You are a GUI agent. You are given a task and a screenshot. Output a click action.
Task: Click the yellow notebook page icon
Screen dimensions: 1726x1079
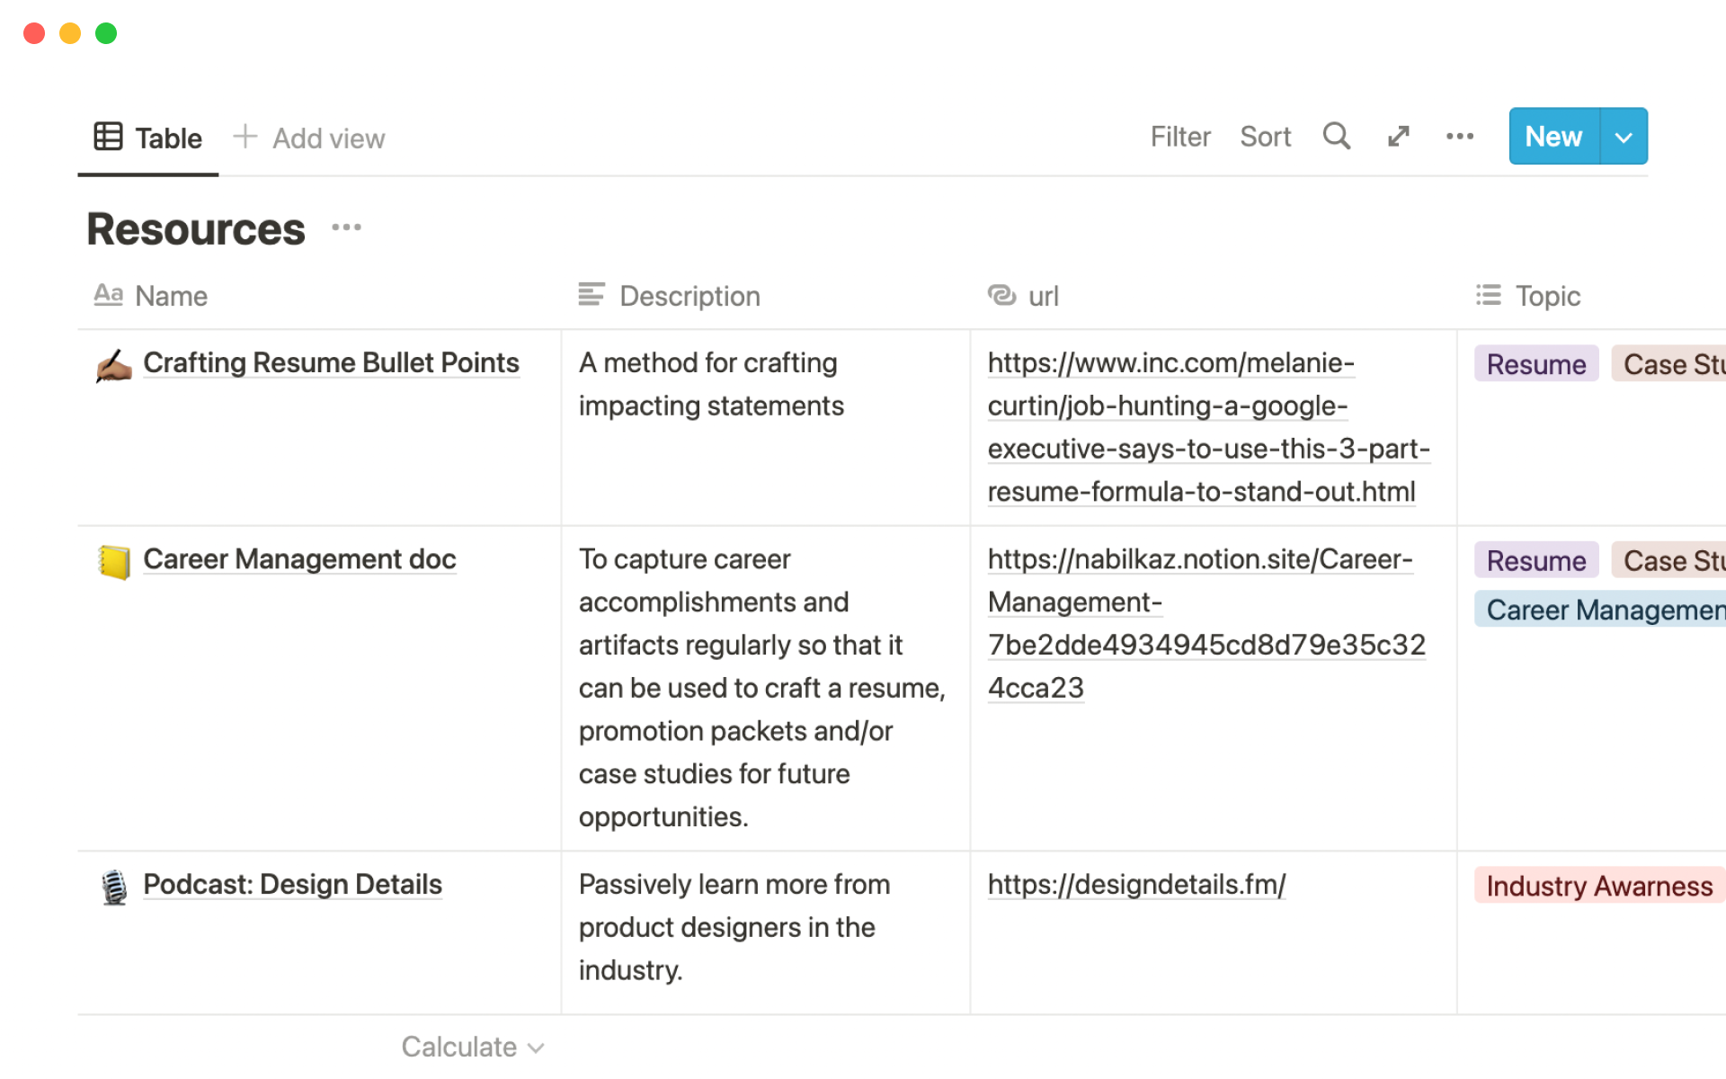[114, 562]
